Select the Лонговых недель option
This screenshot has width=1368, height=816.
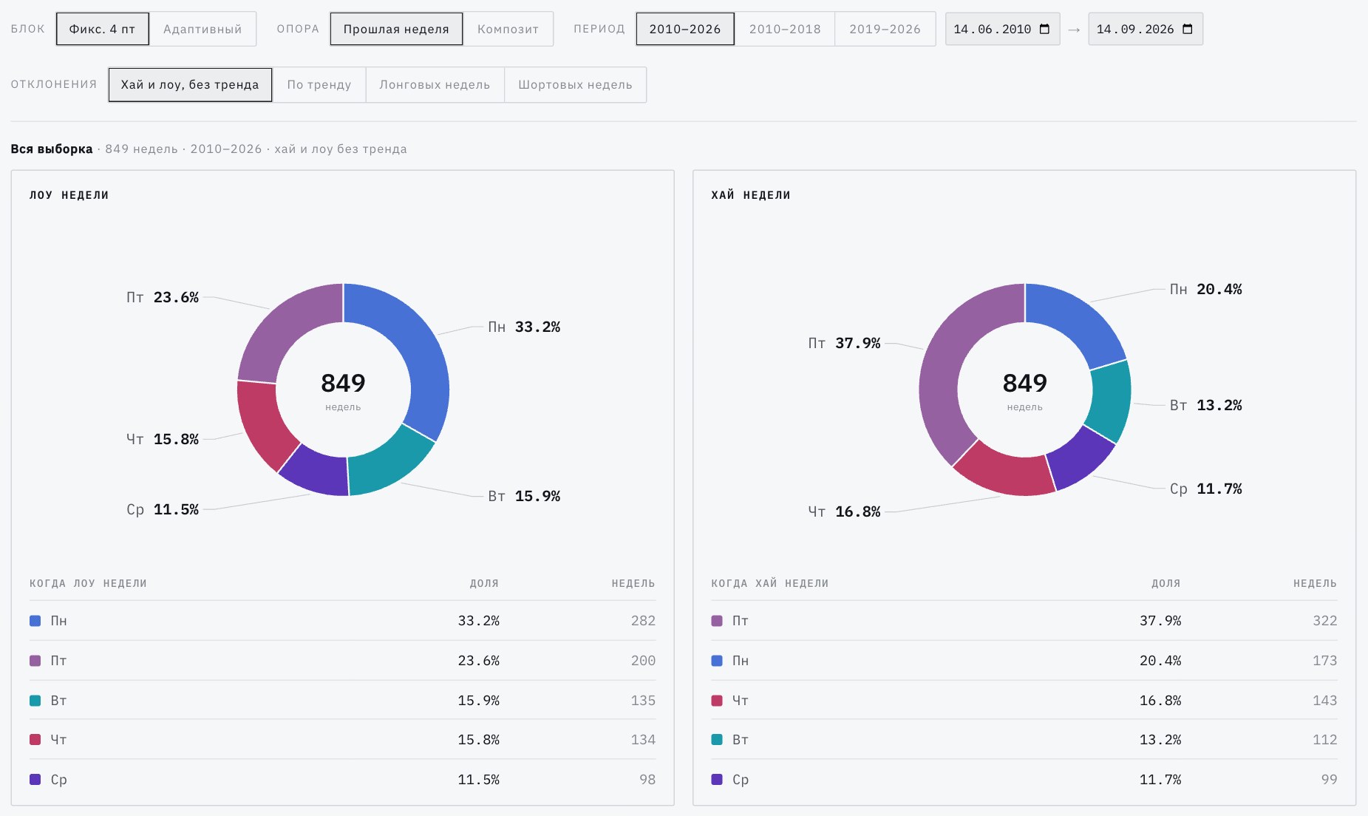pyautogui.click(x=435, y=84)
